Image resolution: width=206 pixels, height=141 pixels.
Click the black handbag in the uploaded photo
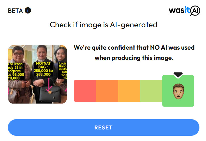point(49,94)
